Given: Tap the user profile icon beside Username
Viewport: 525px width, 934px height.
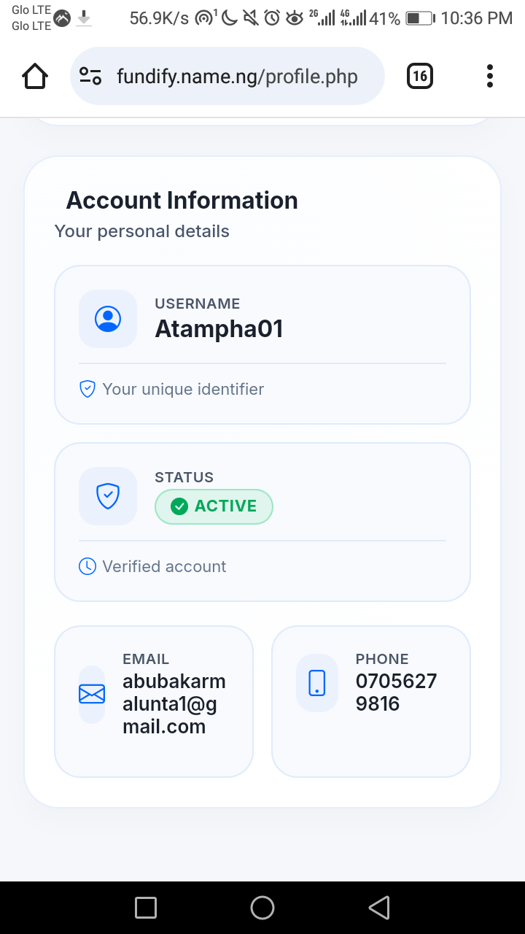Looking at the screenshot, I should point(108,319).
